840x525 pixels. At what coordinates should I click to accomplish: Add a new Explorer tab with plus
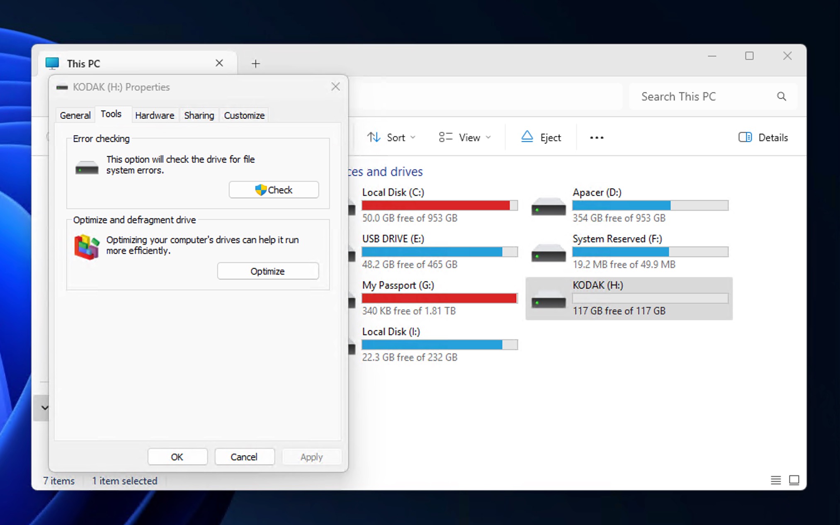coord(256,63)
